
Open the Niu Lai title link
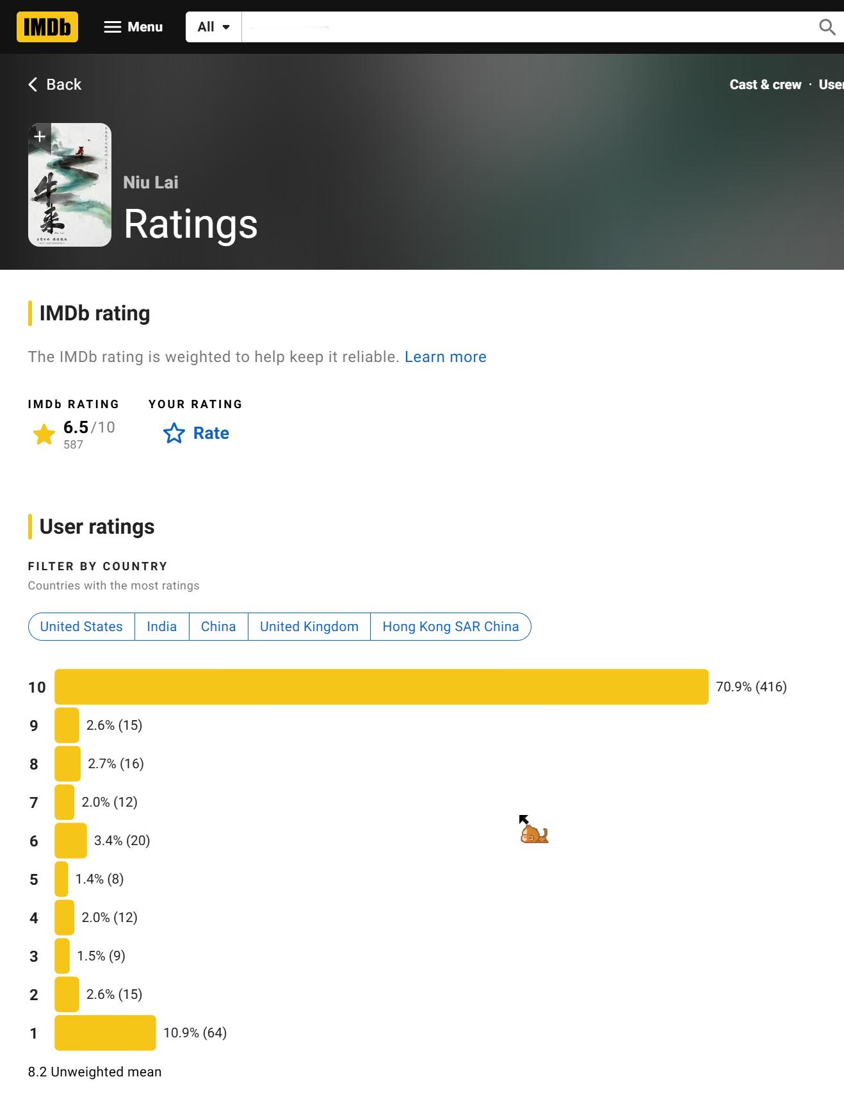click(150, 182)
